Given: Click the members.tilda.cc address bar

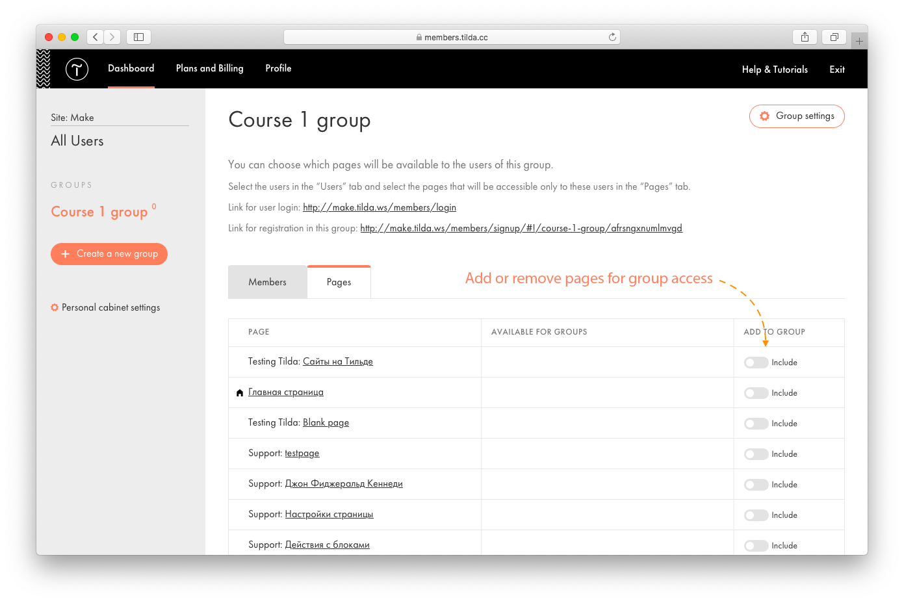Looking at the screenshot, I should [452, 37].
